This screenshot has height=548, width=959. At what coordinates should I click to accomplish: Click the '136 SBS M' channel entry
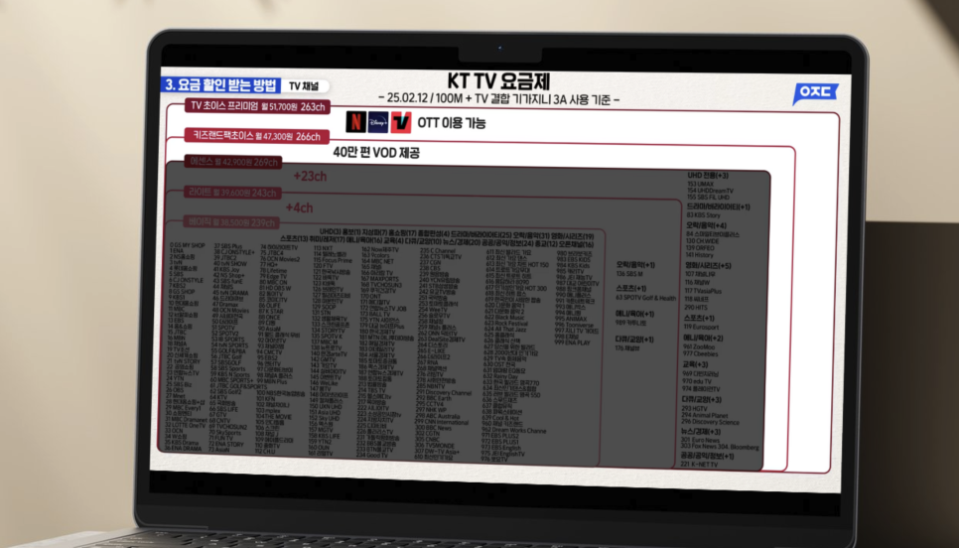point(629,273)
